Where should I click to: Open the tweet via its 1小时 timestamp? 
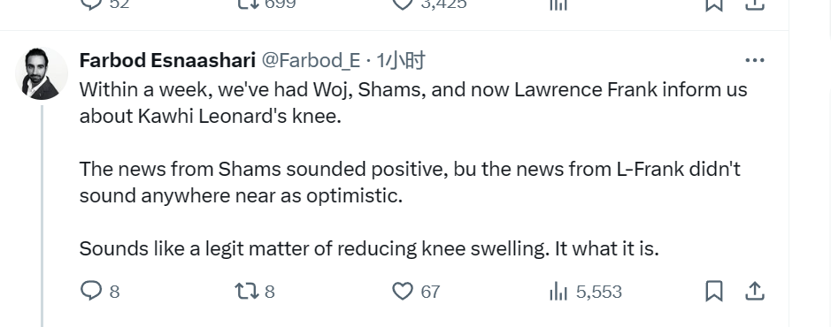pos(401,60)
